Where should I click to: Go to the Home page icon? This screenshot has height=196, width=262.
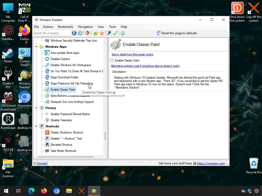coord(88,33)
